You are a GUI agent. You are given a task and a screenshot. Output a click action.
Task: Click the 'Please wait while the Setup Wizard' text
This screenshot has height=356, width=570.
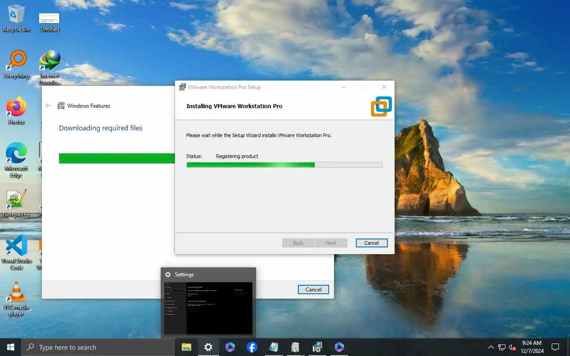click(x=259, y=135)
